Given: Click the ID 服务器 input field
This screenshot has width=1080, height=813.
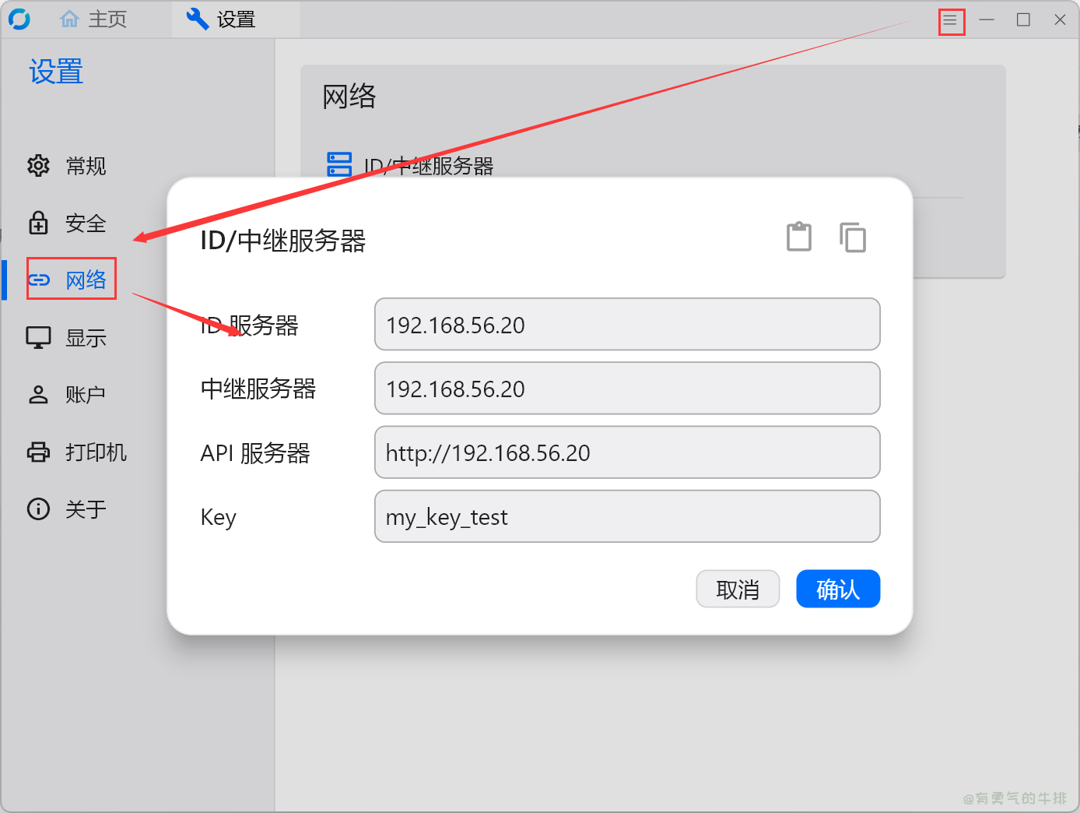Looking at the screenshot, I should 627,324.
